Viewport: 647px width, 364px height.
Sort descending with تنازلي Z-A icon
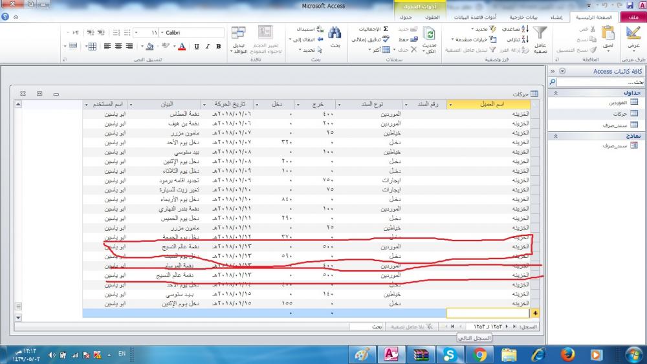click(525, 39)
